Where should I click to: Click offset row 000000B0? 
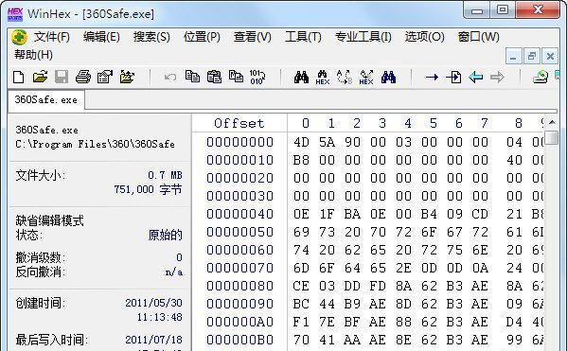coord(239,340)
